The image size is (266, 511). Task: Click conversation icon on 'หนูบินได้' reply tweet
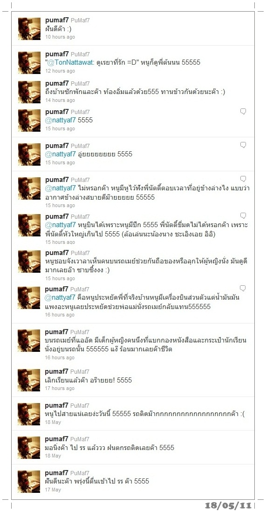pos(243,216)
